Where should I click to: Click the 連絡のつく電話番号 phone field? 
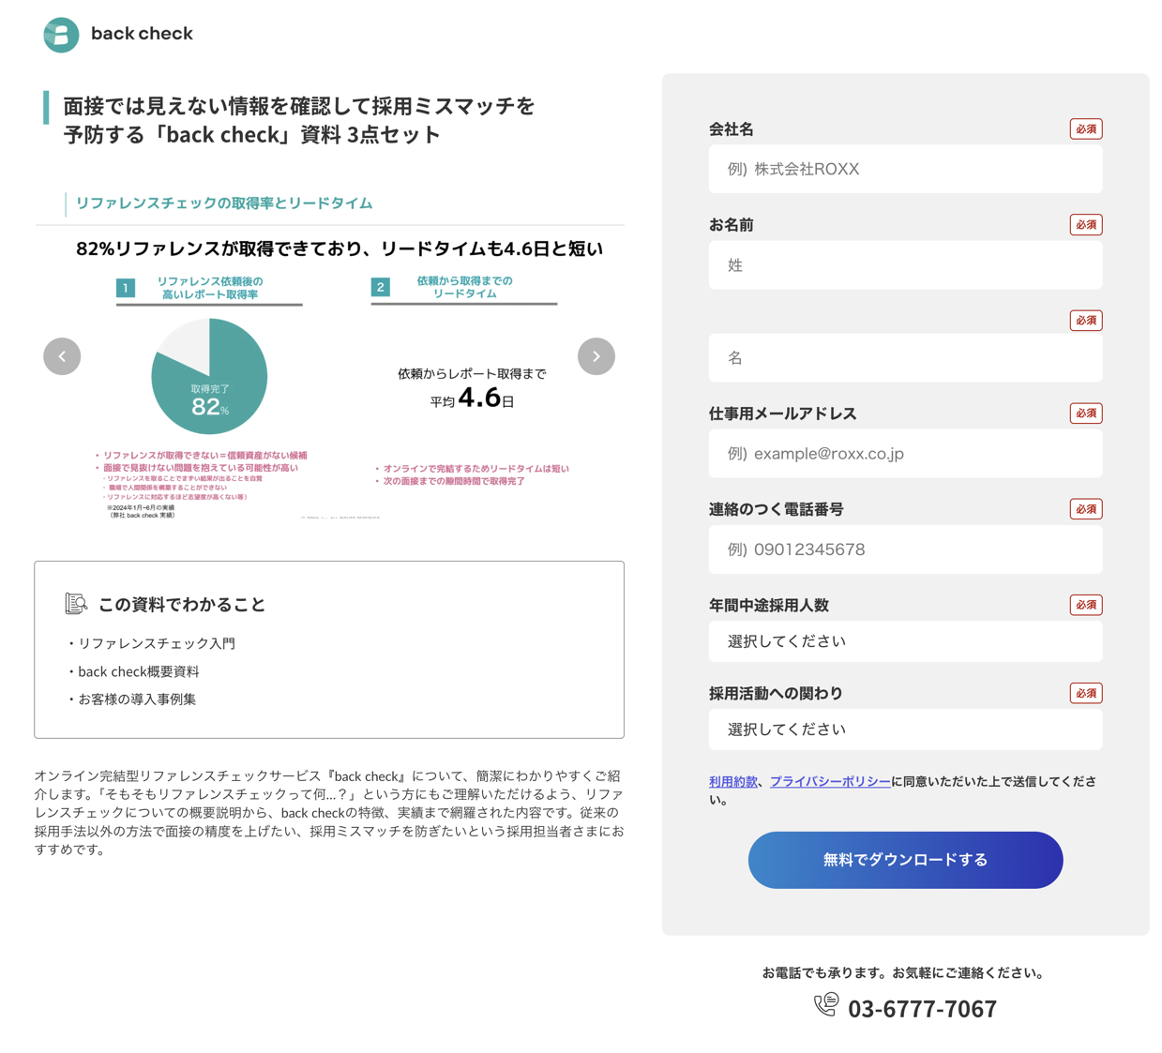click(x=905, y=549)
